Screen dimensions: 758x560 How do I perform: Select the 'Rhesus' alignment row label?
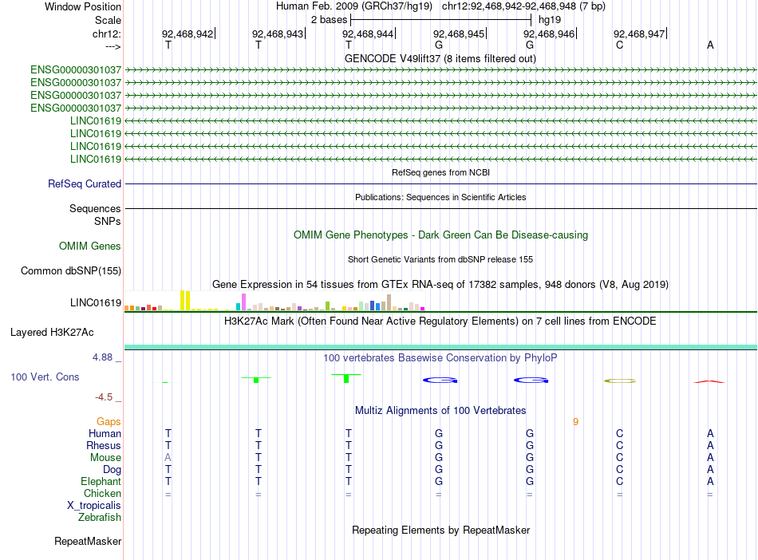[104, 445]
